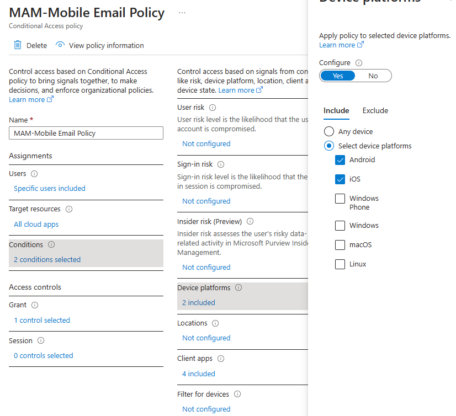The image size is (456, 416).
Task: Click the info icon beside Conditions
Action: pos(51,244)
